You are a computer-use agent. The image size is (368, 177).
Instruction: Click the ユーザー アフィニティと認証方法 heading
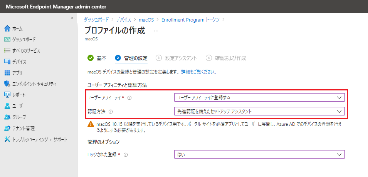(117, 85)
